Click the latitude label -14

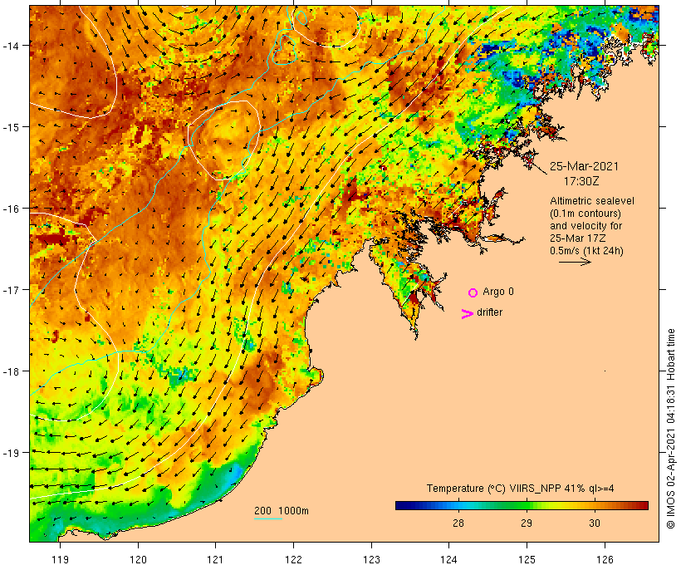click(11, 45)
